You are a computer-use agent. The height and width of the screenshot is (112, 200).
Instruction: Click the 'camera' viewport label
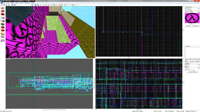tap(8, 7)
